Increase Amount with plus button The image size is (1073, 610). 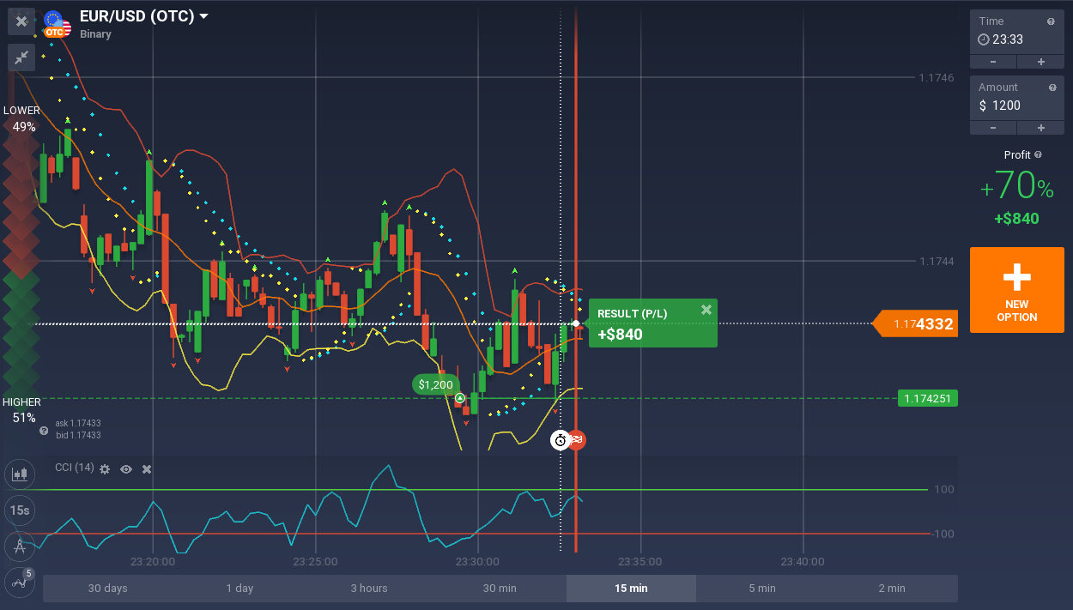[1041, 128]
